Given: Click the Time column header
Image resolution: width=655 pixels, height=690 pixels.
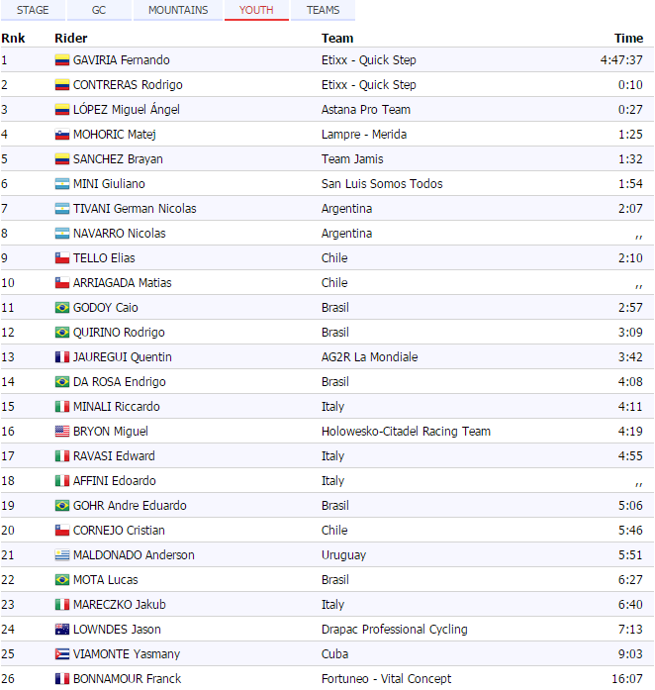Looking at the screenshot, I should (628, 38).
